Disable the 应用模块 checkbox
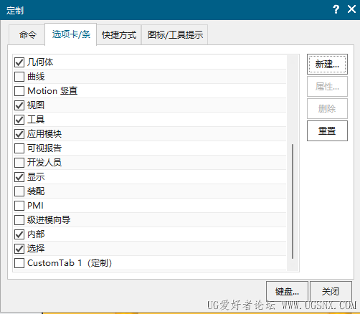Screen dimensions: 360x314 click(19, 134)
